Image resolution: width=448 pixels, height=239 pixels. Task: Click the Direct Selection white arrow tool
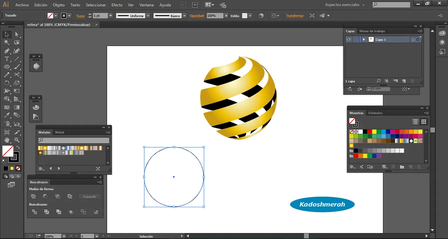[17, 34]
